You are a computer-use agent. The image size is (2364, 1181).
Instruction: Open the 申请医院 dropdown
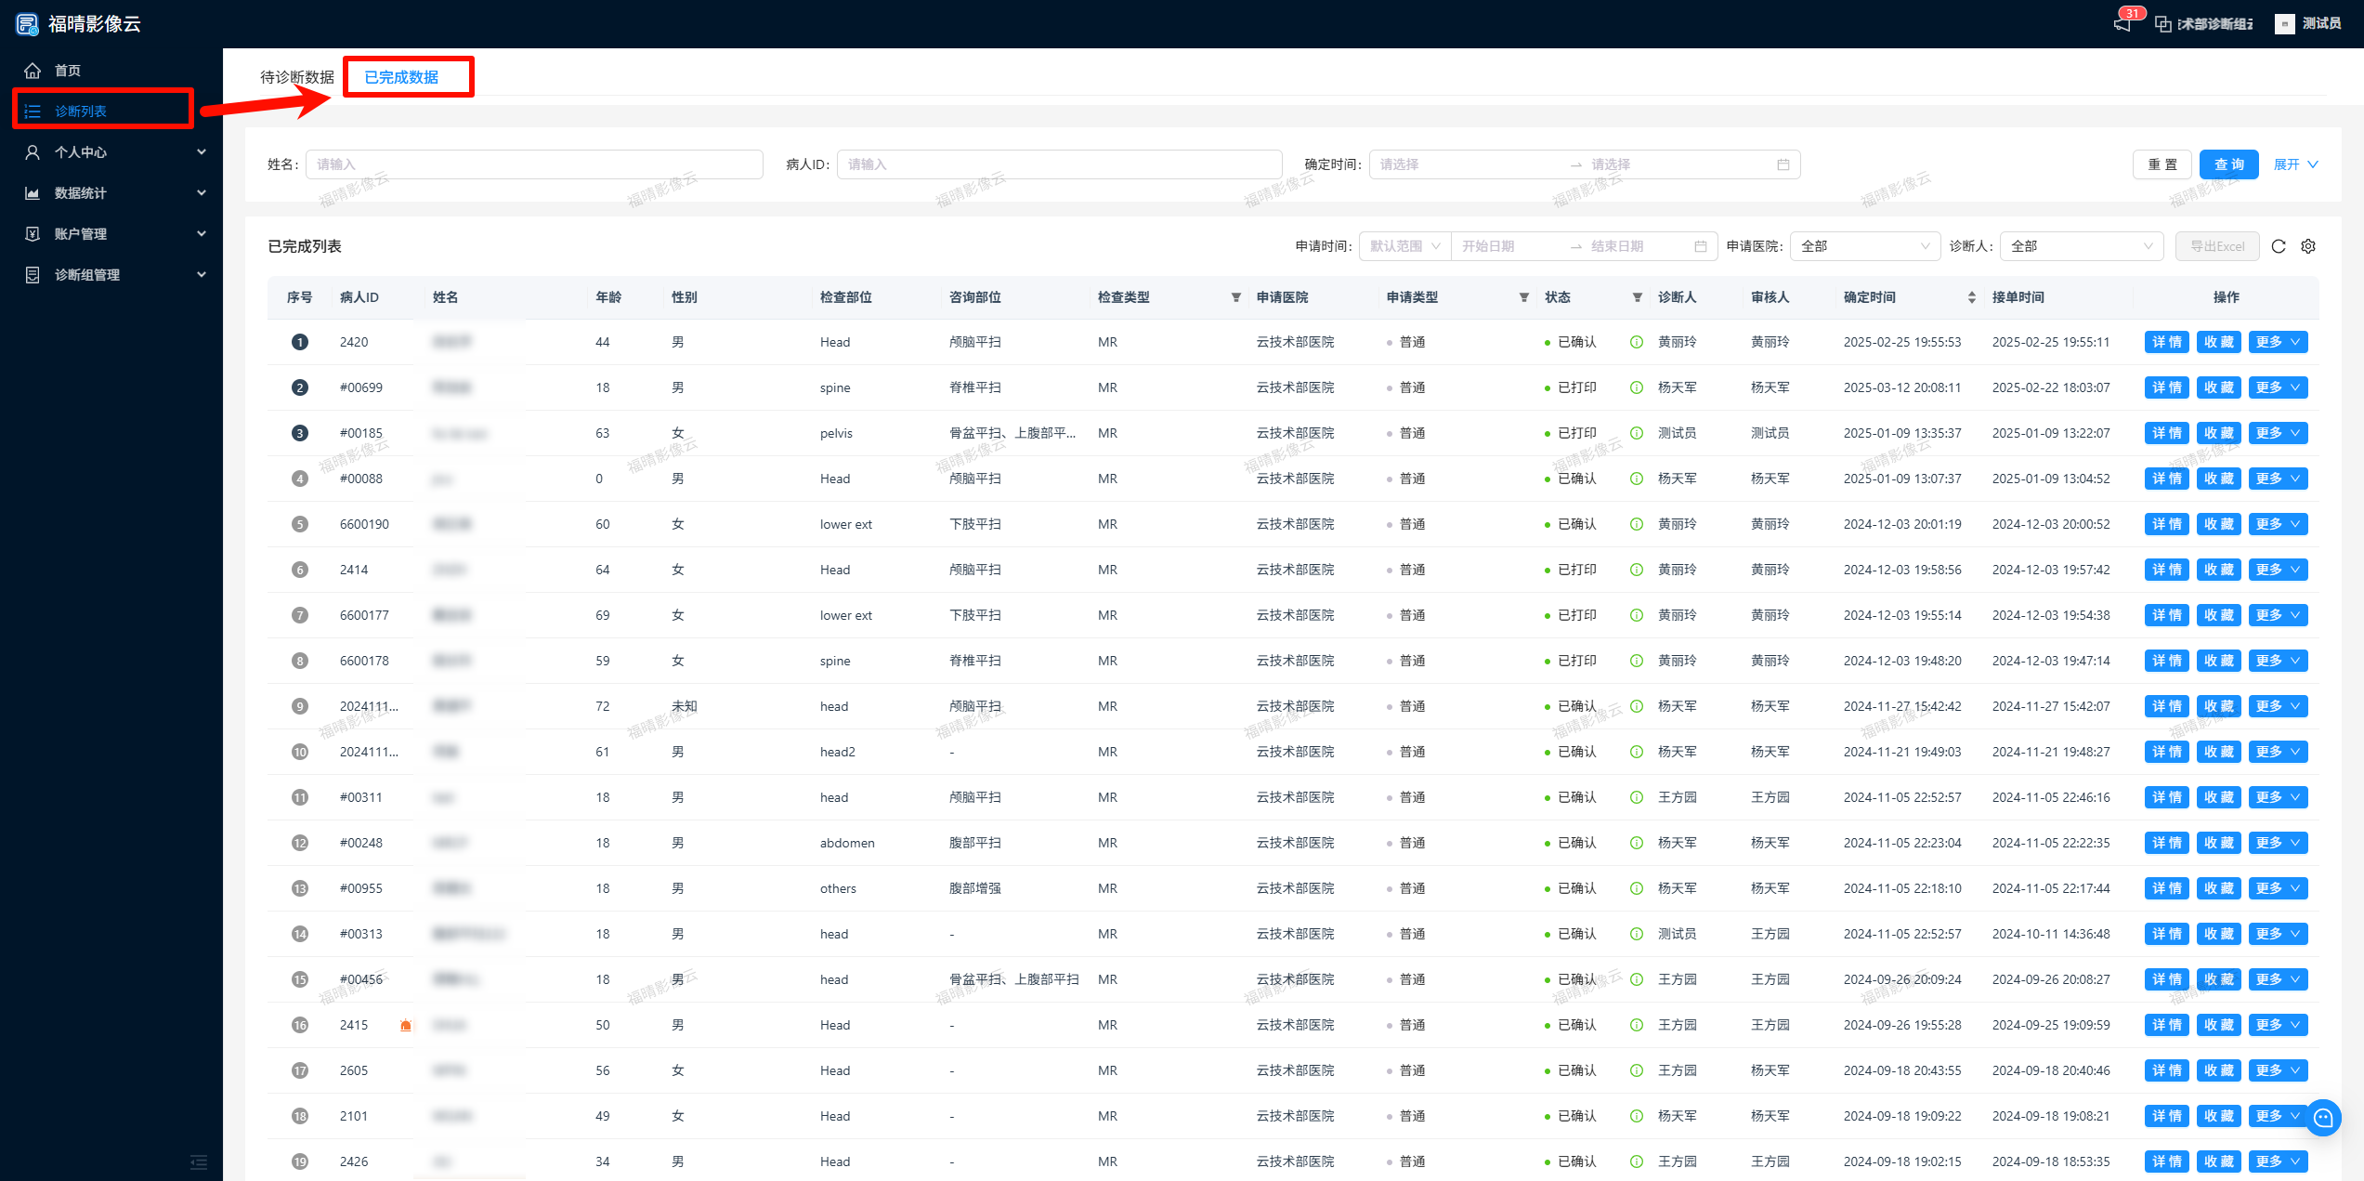point(1864,246)
